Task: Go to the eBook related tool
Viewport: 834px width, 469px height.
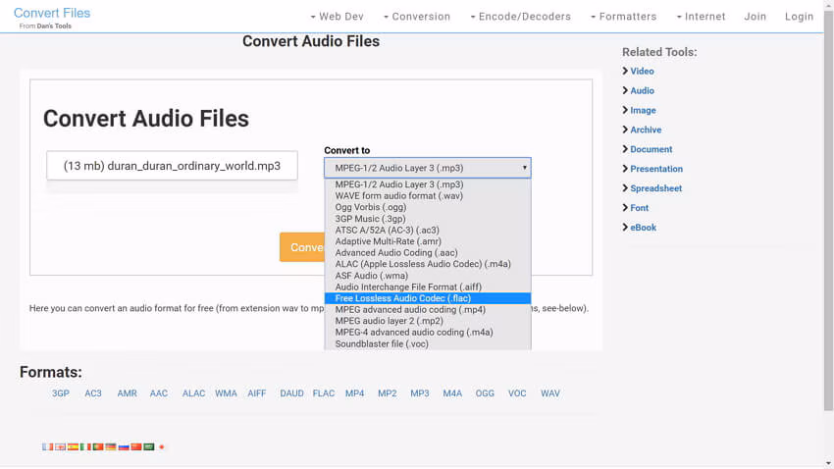Action: pyautogui.click(x=643, y=228)
